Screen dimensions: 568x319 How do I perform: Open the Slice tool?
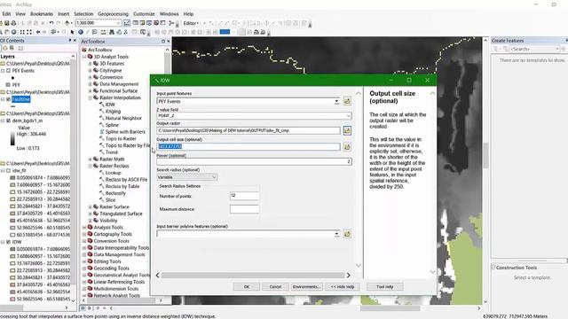pyautogui.click(x=110, y=200)
